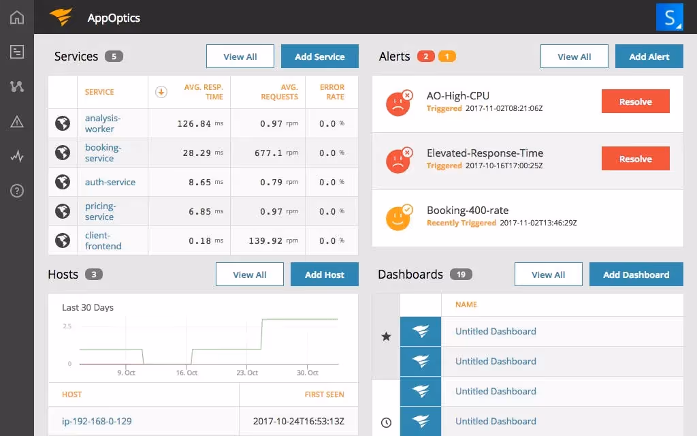
Task: Resolve the Elevated-Response-Time alert
Action: [x=635, y=158]
